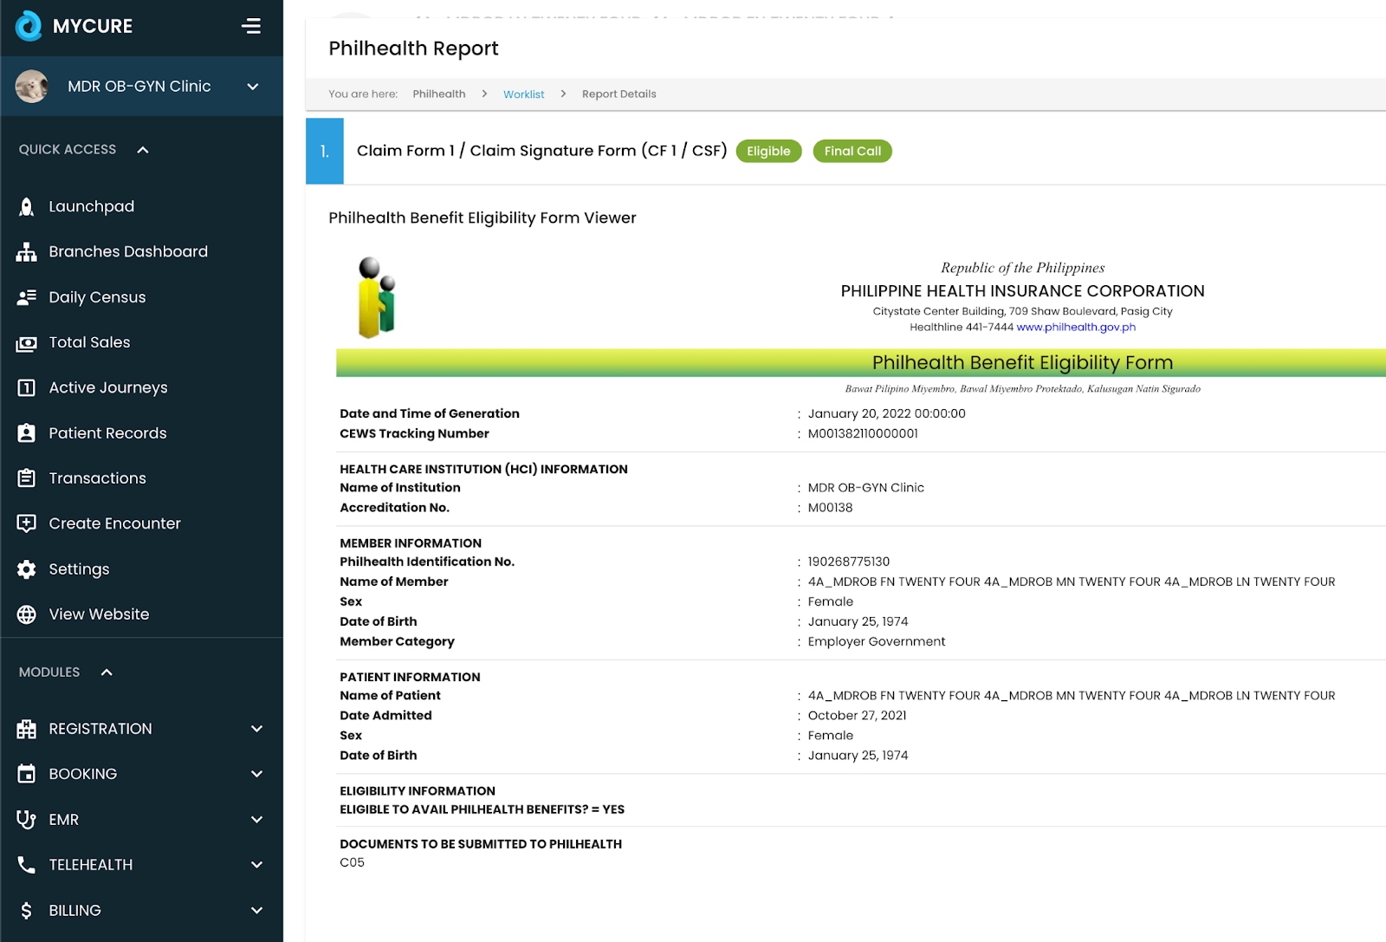Click the Patient Records badge icon
This screenshot has width=1386, height=942.
[x=27, y=433]
